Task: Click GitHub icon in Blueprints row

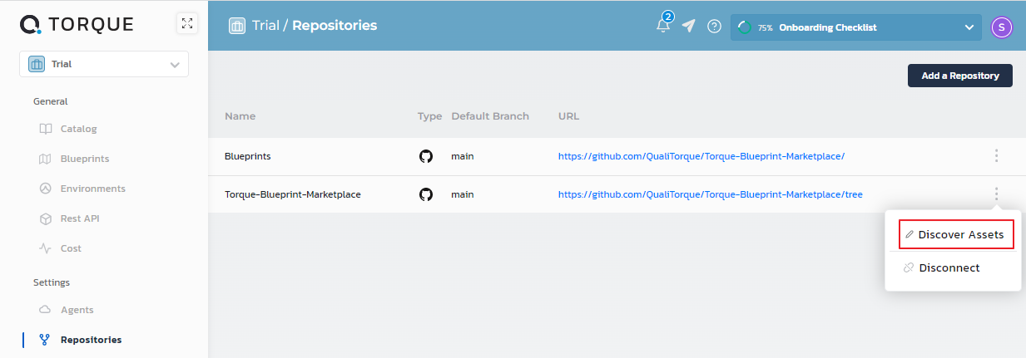Action: [426, 156]
